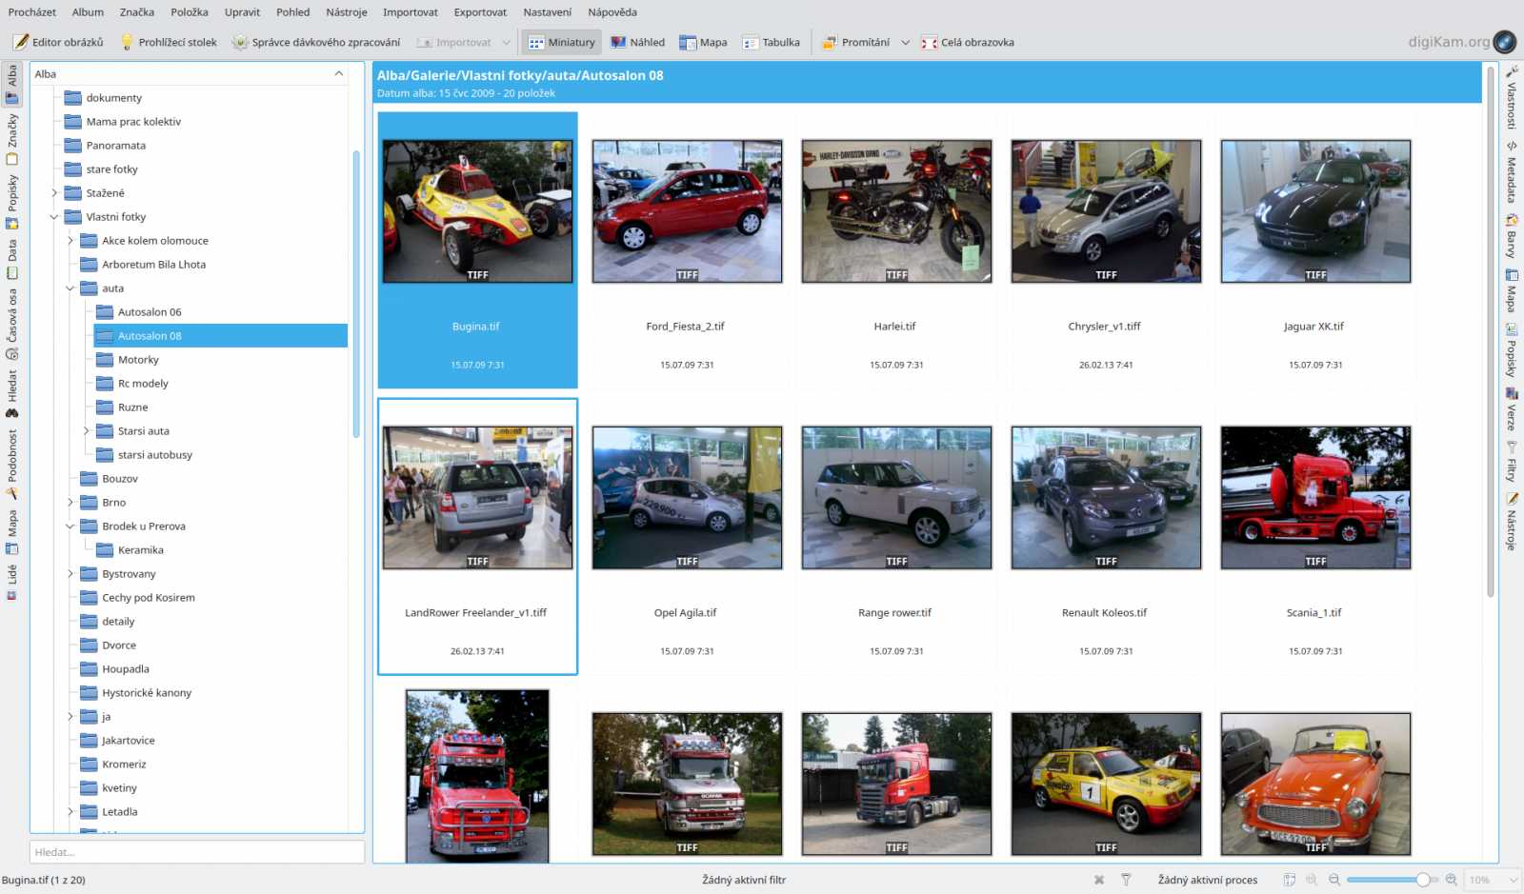Expand the Stažené folder
Viewport: 1524px width, 894px height.
coord(54,193)
